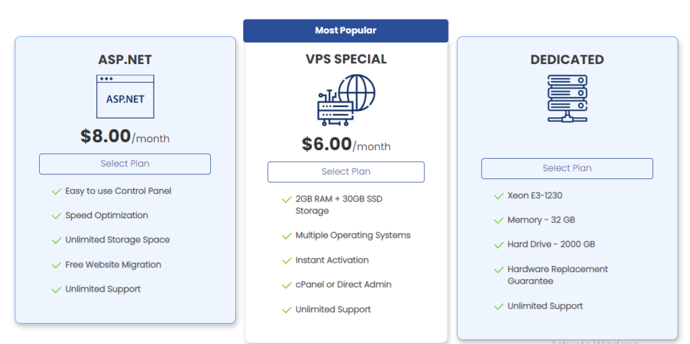Viewport: 690px width, 344px height.
Task: Click checkmark beside Xeon E3-1230
Action: click(x=499, y=196)
